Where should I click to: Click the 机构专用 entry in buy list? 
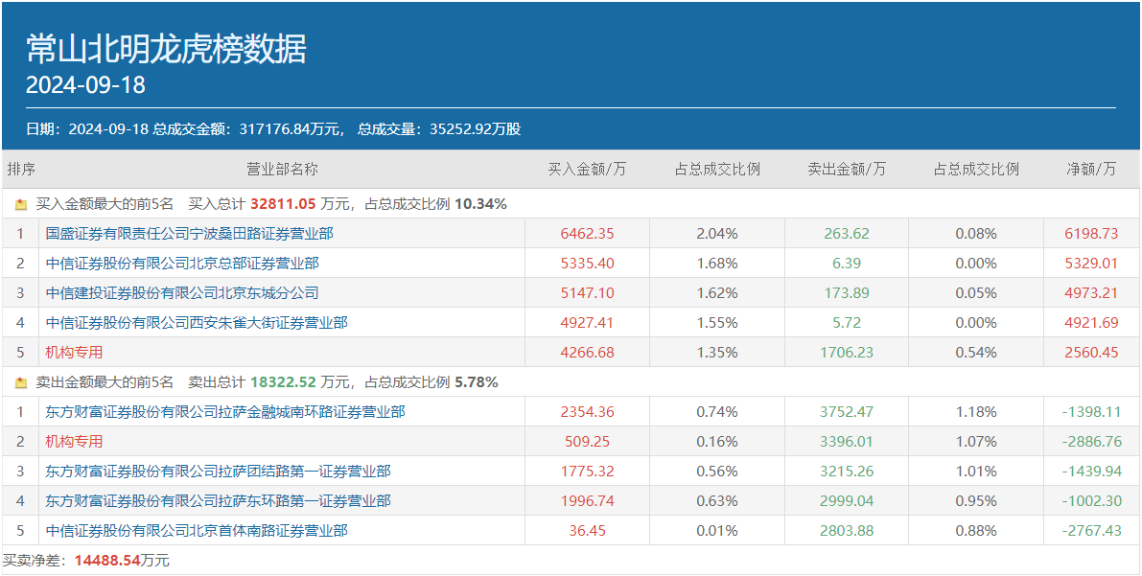click(74, 352)
